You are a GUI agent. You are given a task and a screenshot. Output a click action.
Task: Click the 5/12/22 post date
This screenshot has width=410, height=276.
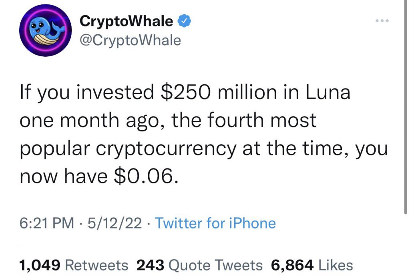tap(115, 223)
